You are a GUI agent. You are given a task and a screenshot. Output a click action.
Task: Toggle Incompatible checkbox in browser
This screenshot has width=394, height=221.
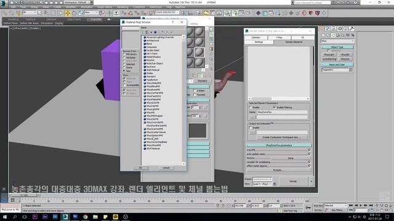tap(124, 85)
